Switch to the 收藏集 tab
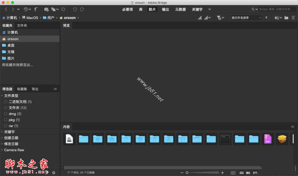 click(x=22, y=89)
